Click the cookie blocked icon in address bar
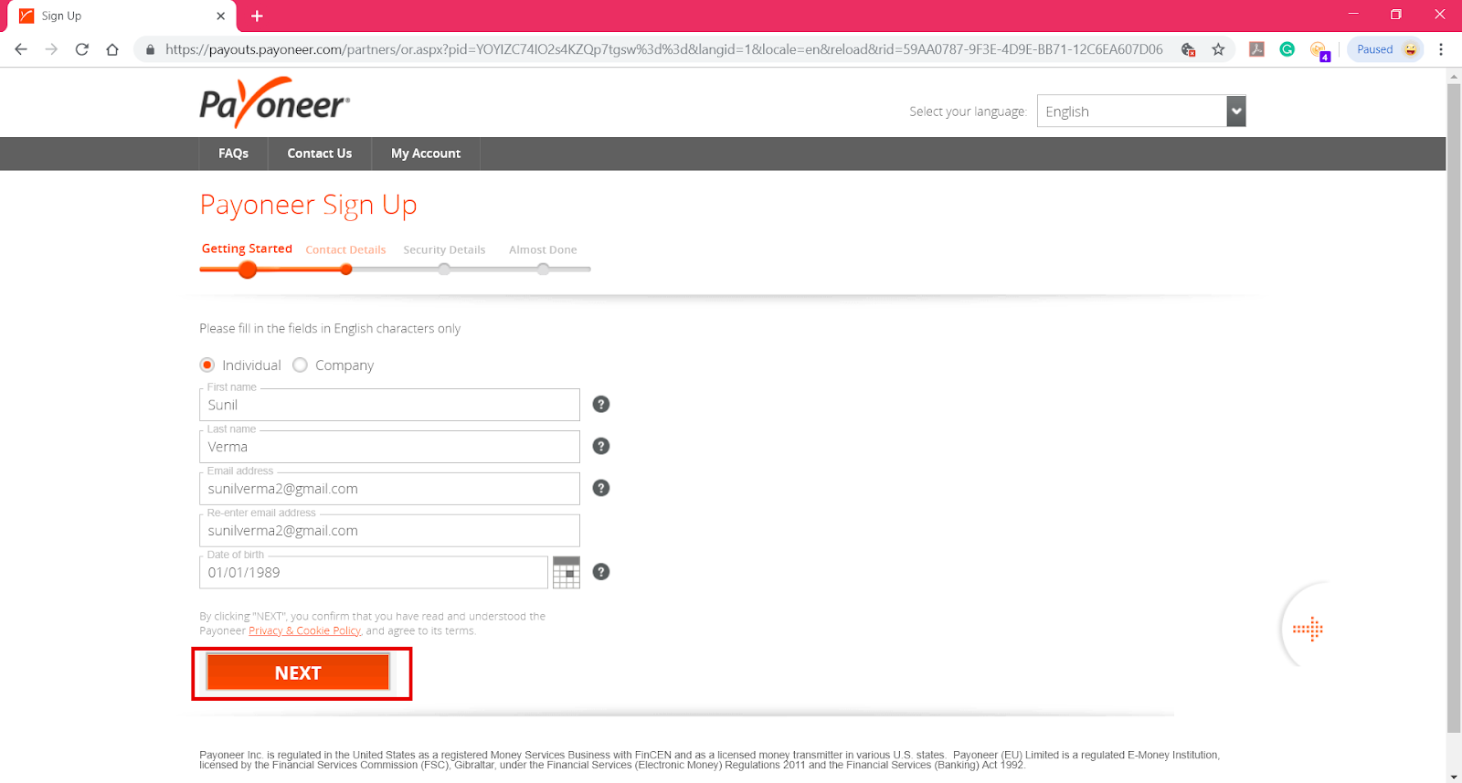 [x=1188, y=49]
